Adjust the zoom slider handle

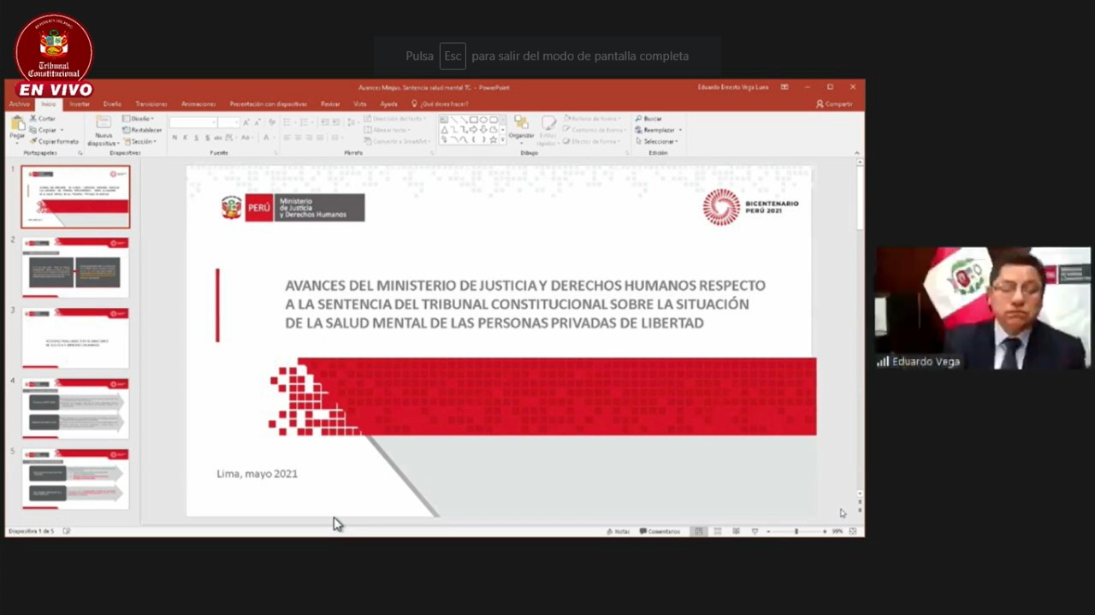pyautogui.click(x=796, y=531)
